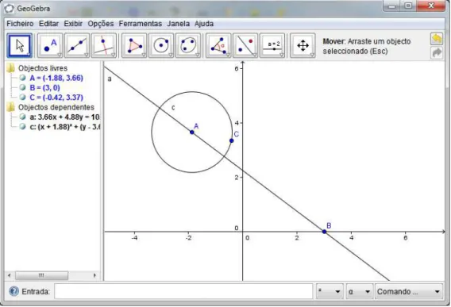Select the Slider a=2 tool
Viewport: 451px width, 307px height.
[272, 46]
